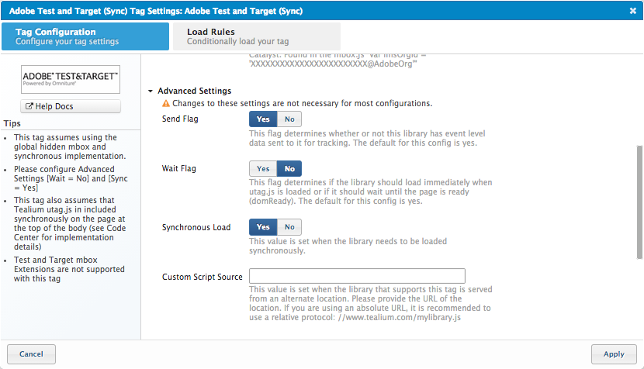
Task: Click the Tips heading in sidebar
Action: click(x=12, y=123)
